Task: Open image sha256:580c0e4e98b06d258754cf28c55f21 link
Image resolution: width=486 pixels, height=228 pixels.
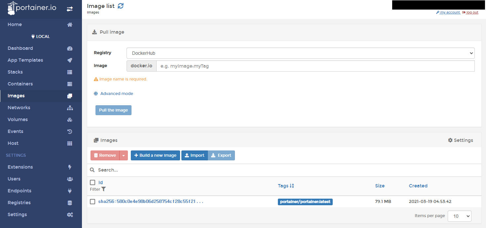Action: (x=151, y=201)
